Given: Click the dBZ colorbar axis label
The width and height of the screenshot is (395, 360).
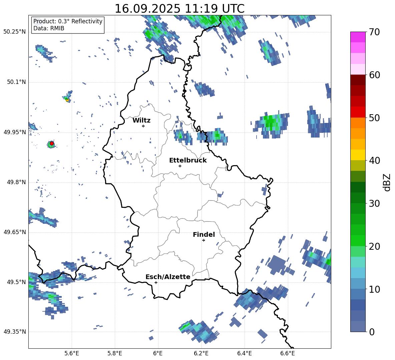Looking at the screenshot, I should (x=387, y=182).
